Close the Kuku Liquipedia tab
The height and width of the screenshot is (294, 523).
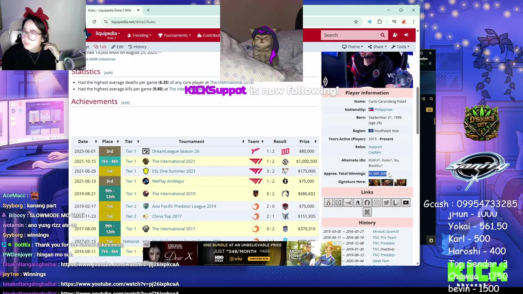(x=138, y=10)
